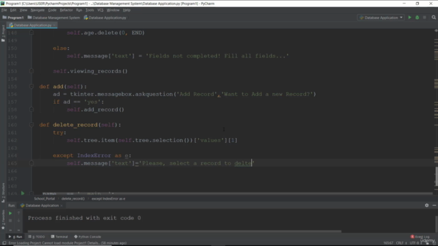
Task: Click line number 160 in the gutter
Action: click(12, 124)
